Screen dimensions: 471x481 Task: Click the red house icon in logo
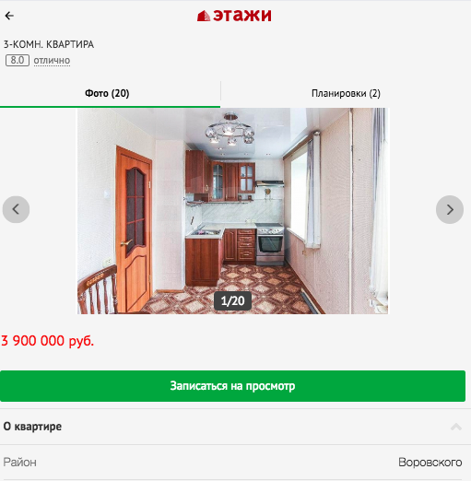tap(204, 16)
